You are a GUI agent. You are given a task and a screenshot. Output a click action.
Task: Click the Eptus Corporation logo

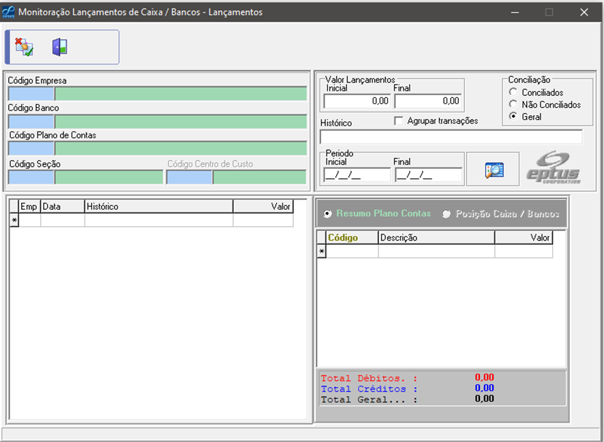click(554, 169)
